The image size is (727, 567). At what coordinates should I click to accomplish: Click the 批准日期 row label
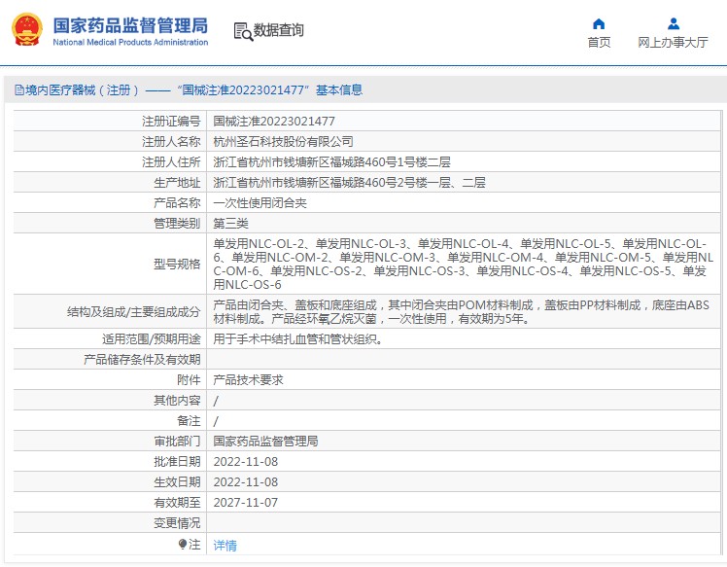177,462
